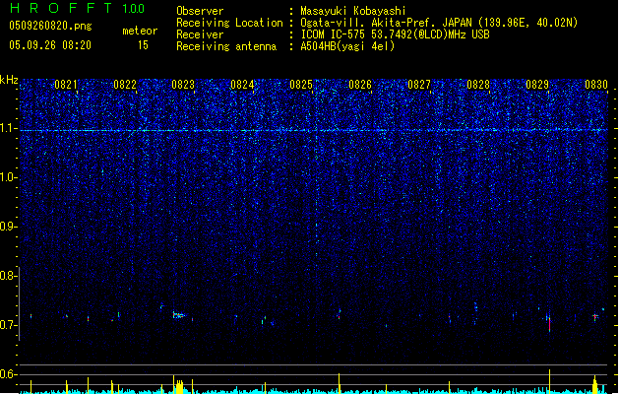Click the Ogata-vill. Akita-Pref. JAPAN location text

(439, 23)
